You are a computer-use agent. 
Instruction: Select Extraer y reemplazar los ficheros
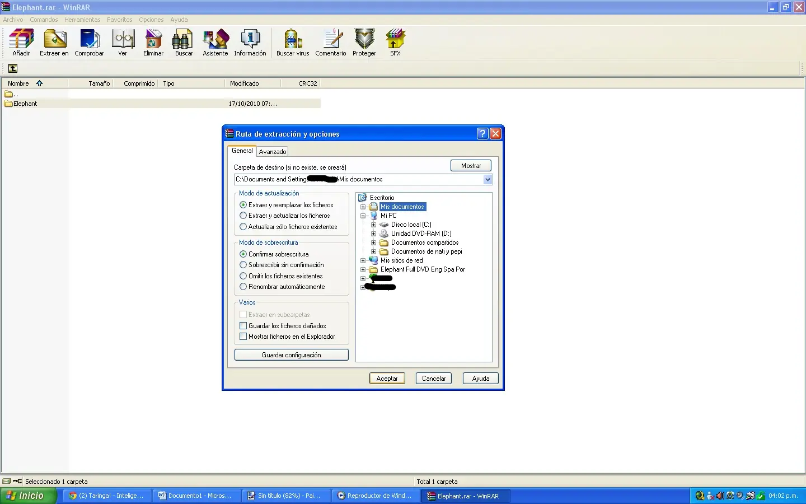pos(286,205)
